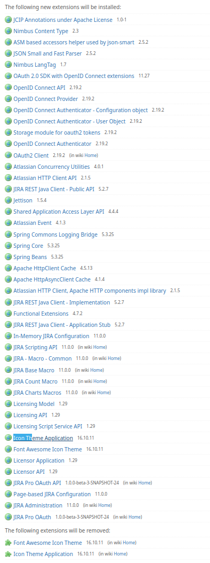Open the Page-based JIRA Configuration link
Screen dimensions: 210x563
coord(52,495)
